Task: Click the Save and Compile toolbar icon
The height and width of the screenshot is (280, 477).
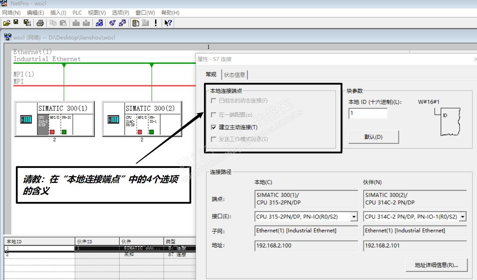Action: 27,23
